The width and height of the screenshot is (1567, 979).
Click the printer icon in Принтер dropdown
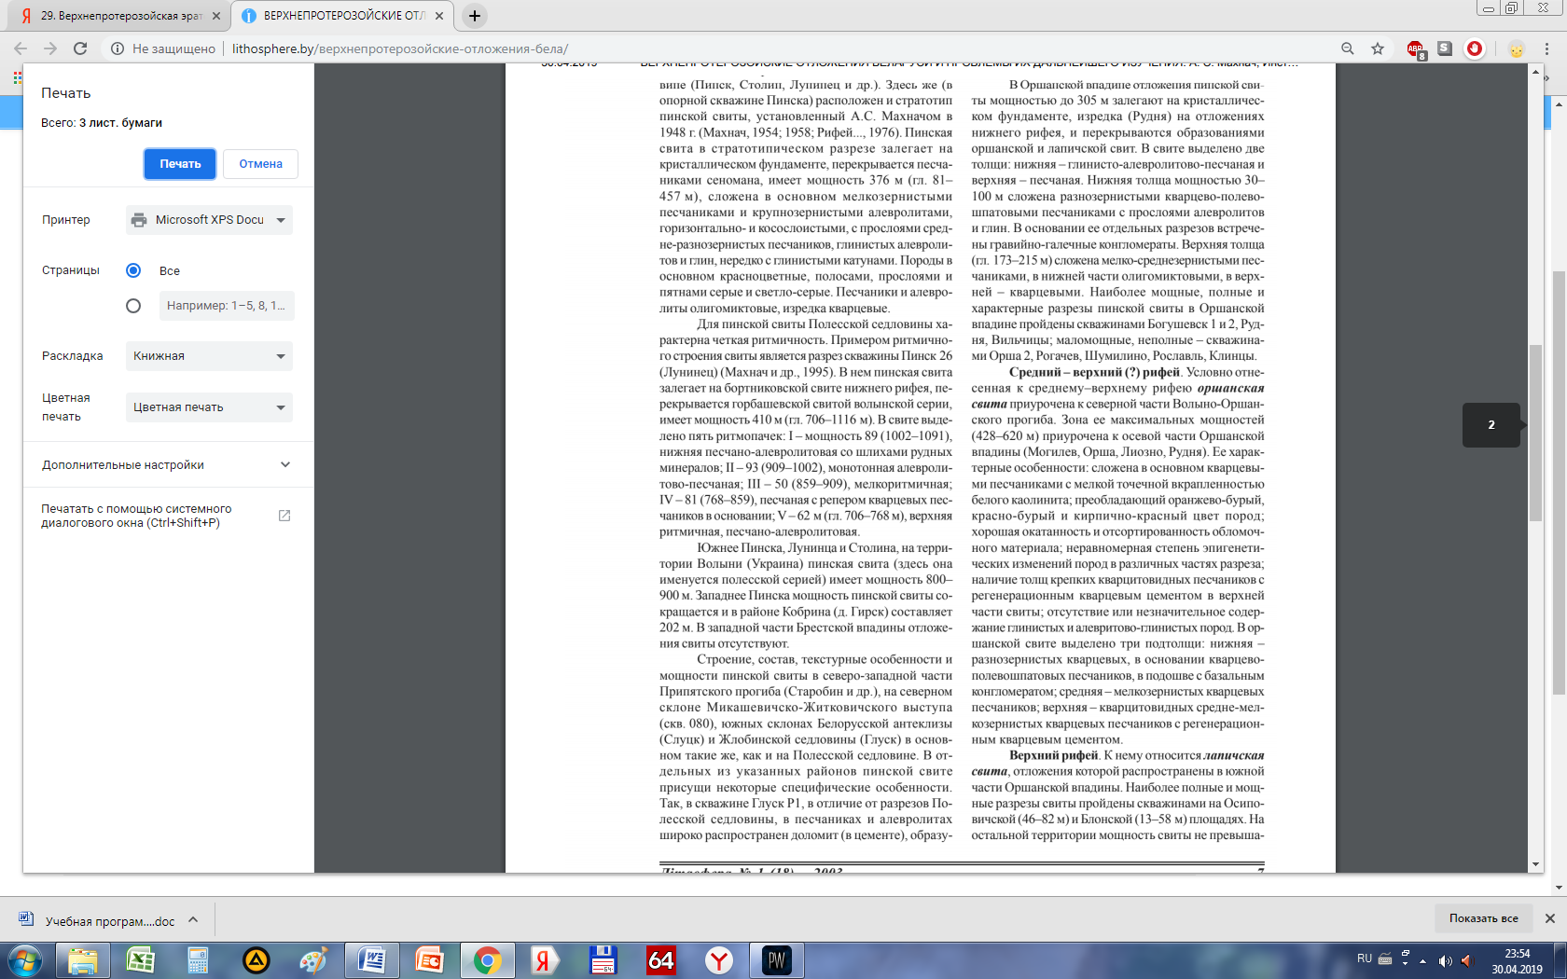tap(139, 220)
